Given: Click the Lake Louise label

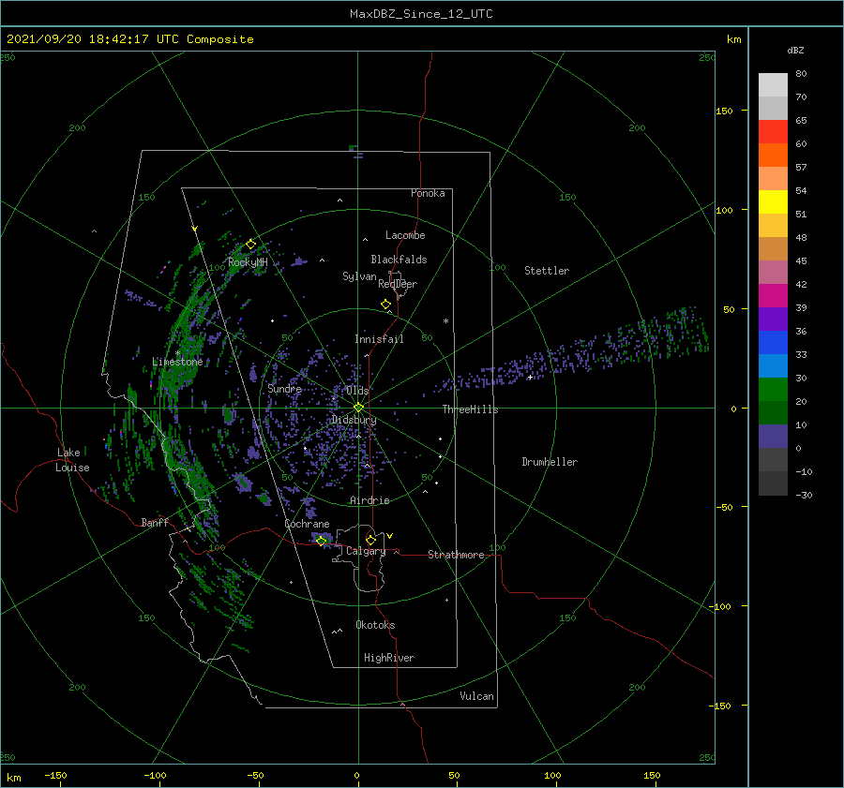Looking at the screenshot, I should pyautogui.click(x=72, y=460).
